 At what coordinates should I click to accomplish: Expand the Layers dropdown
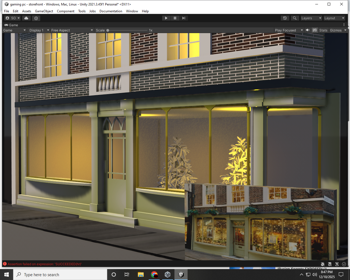pyautogui.click(x=311, y=18)
